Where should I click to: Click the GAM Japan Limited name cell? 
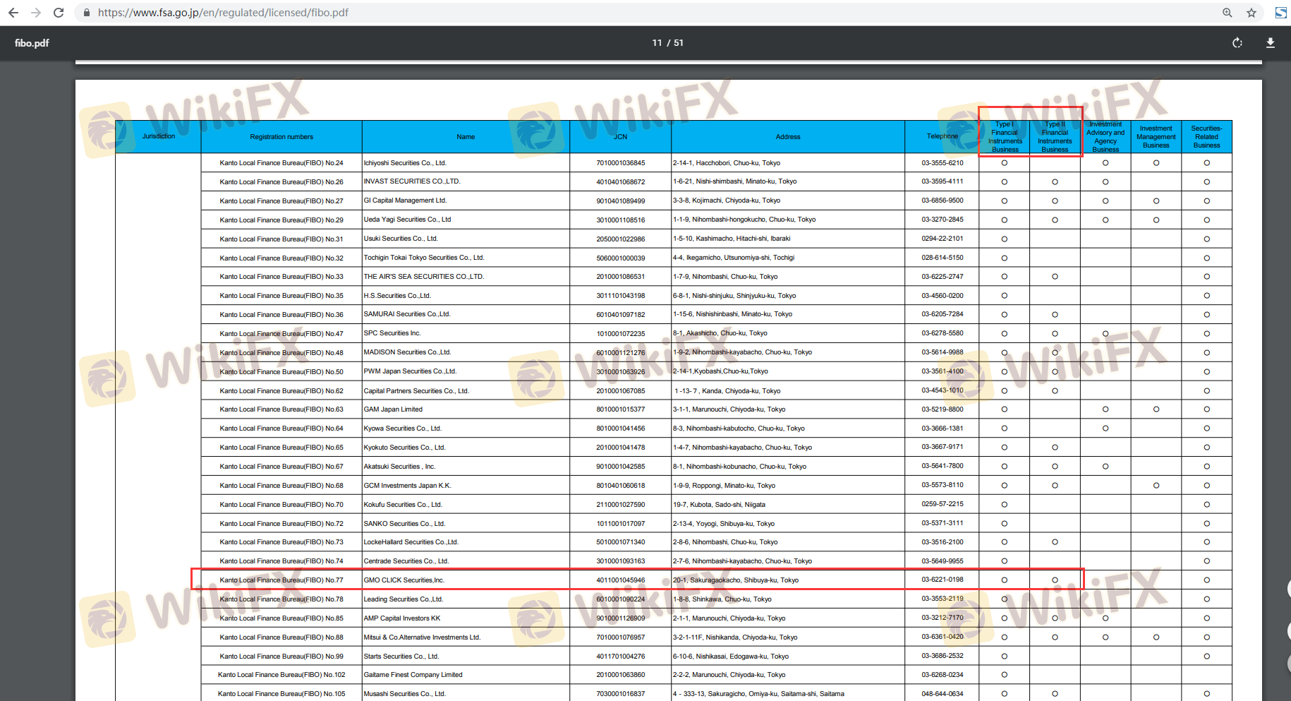pyautogui.click(x=393, y=409)
